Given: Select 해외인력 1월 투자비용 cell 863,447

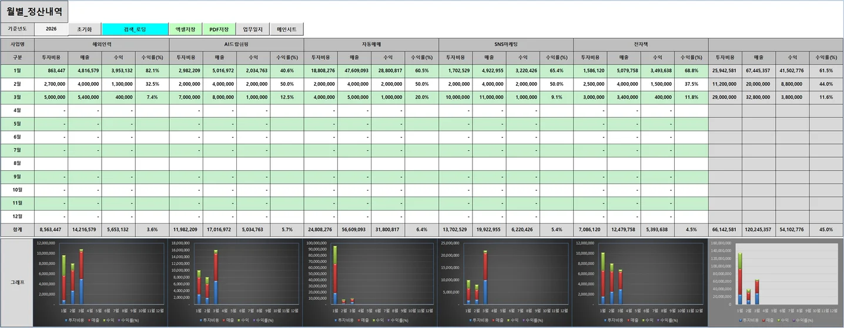Looking at the screenshot, I should click(x=51, y=70).
